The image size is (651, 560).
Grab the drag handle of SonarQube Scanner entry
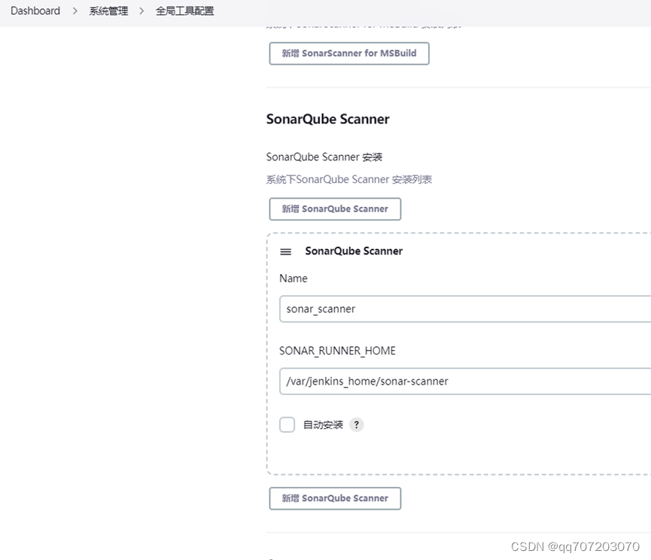[286, 251]
